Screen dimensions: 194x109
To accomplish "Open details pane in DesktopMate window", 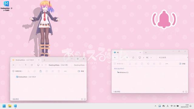I will pyautogui.click(x=81, y=71).
